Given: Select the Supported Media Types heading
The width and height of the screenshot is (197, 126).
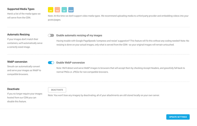Looking at the screenshot, I should (x=21, y=9).
